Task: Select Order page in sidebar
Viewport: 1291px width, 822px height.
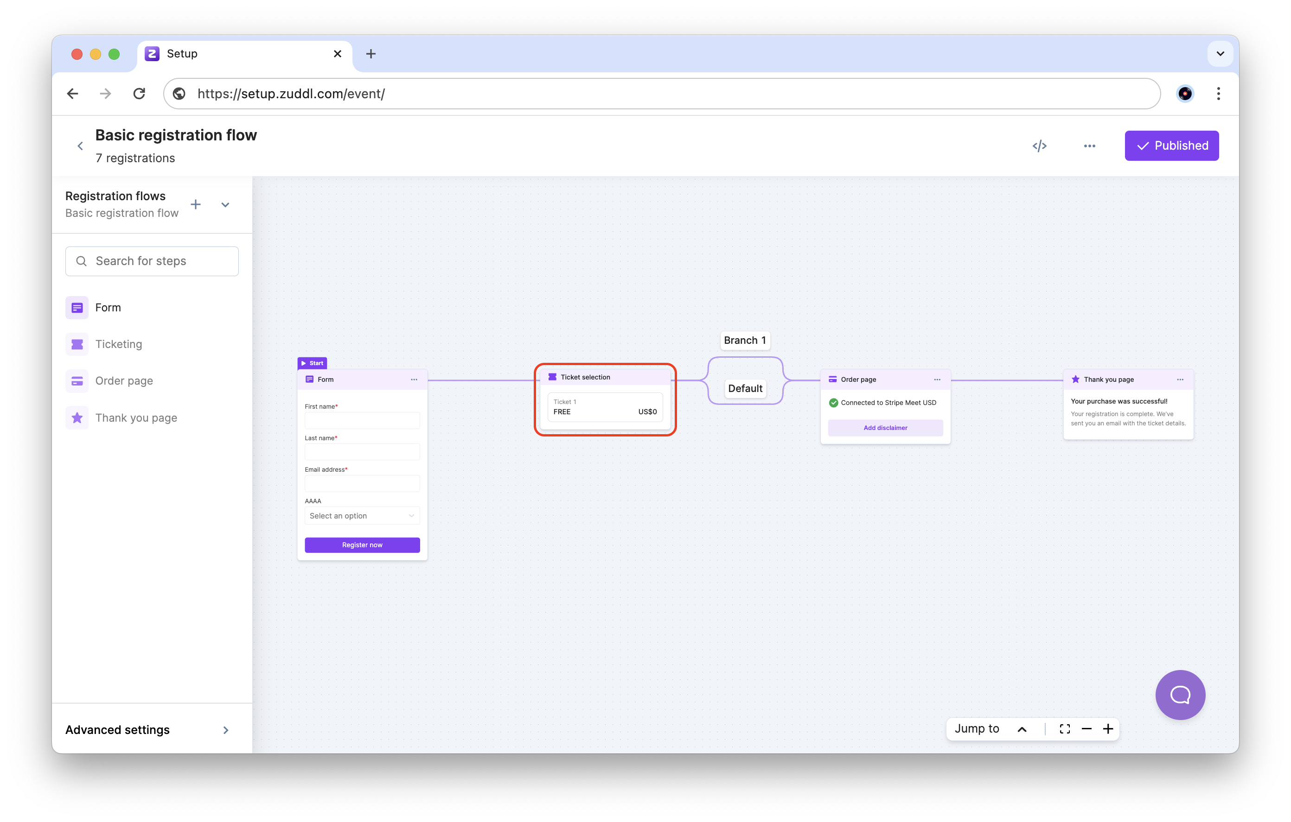Action: [124, 381]
